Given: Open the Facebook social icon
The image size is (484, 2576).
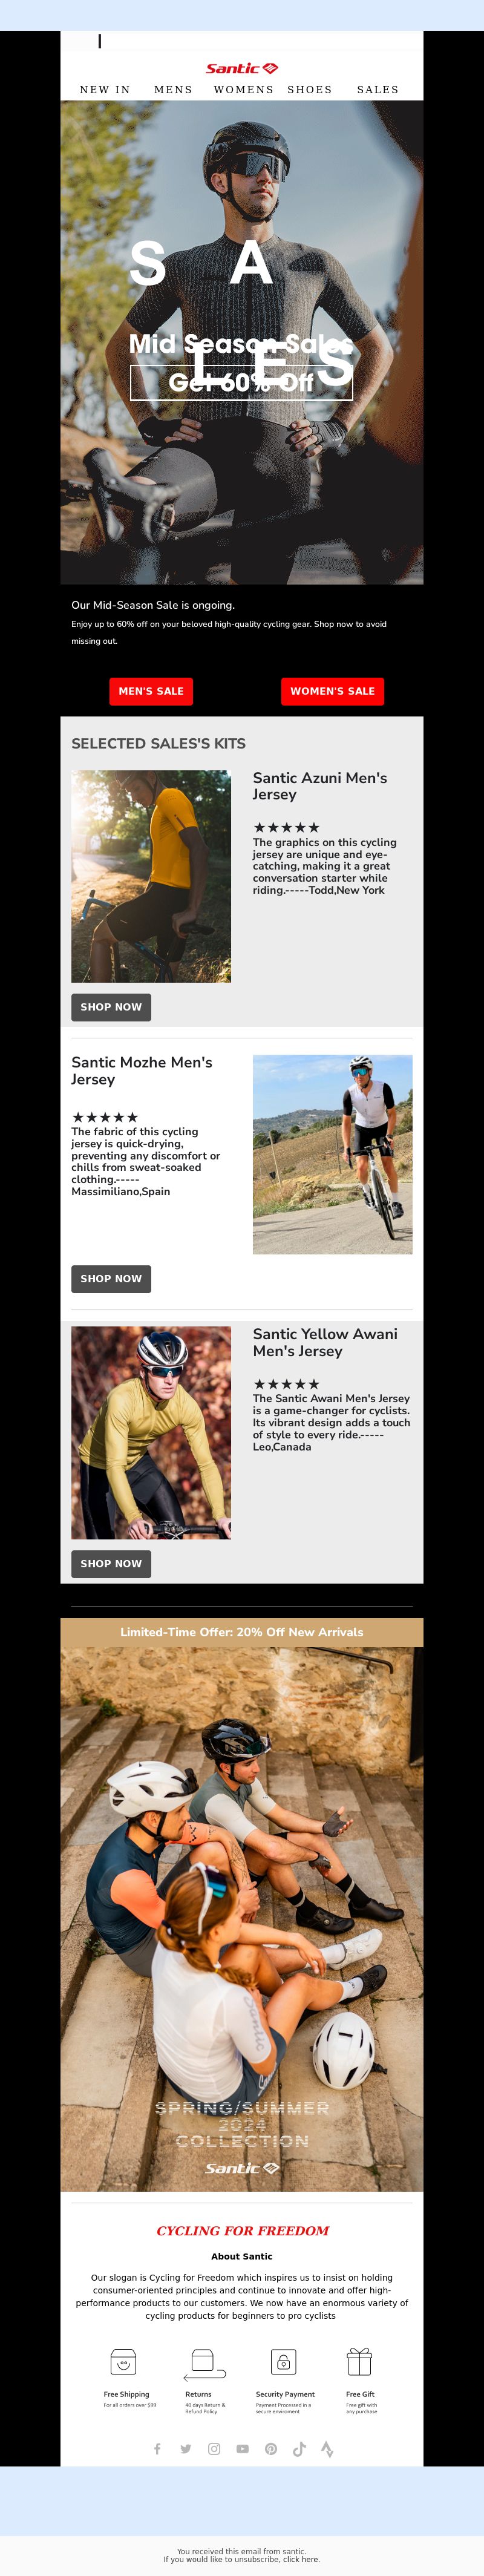Looking at the screenshot, I should click(x=157, y=2449).
